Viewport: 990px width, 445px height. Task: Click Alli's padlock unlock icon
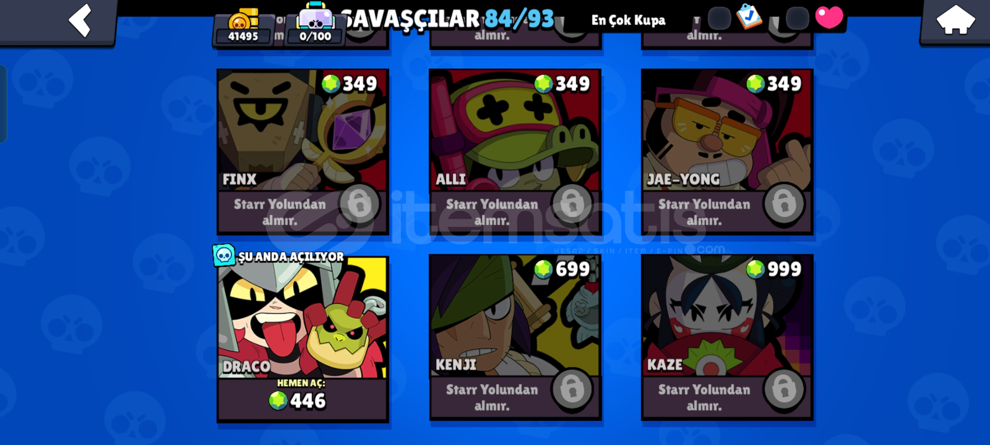[x=572, y=204]
